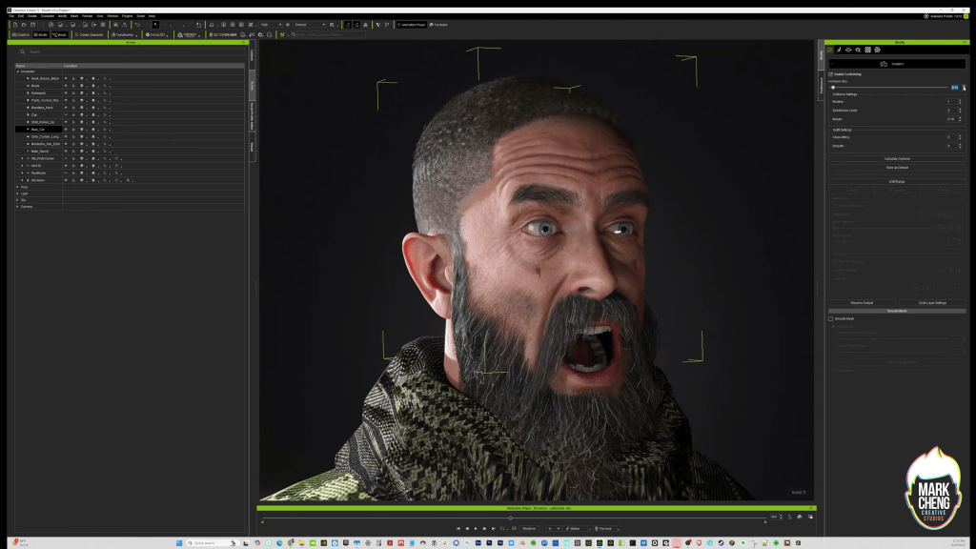Click the Morph toolbar button
This screenshot has width=976, height=549.
(x=60, y=35)
